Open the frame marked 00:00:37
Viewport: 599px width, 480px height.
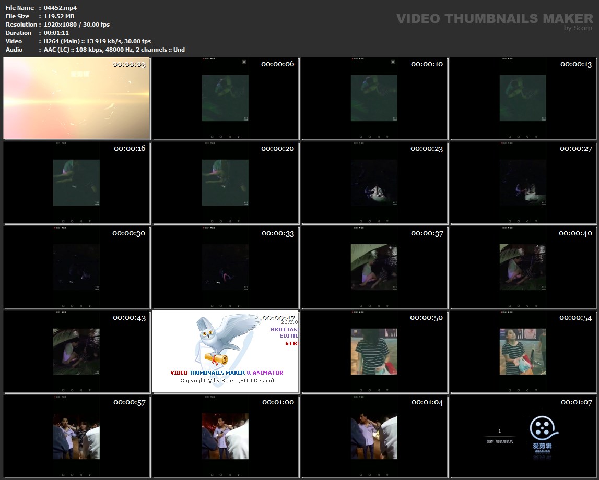[x=374, y=267]
